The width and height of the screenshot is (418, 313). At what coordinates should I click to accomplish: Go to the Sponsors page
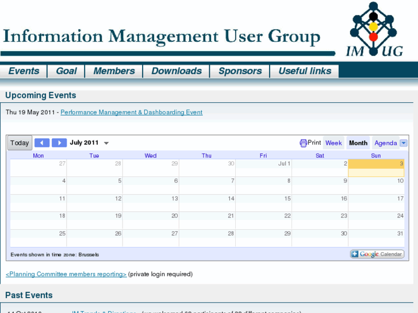240,71
